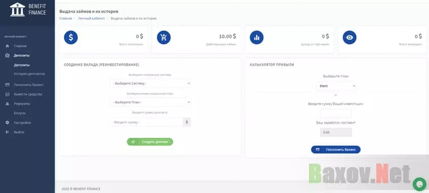
Task: Open Пополнить баланс in the sidebar
Action: (29, 85)
